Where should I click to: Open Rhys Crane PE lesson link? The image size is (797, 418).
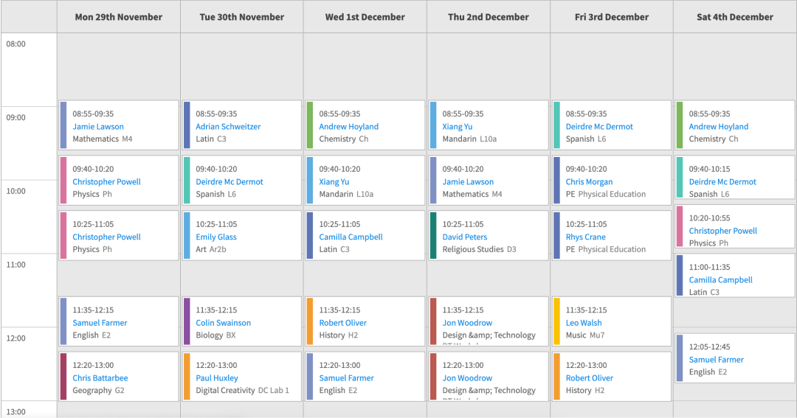(x=585, y=237)
